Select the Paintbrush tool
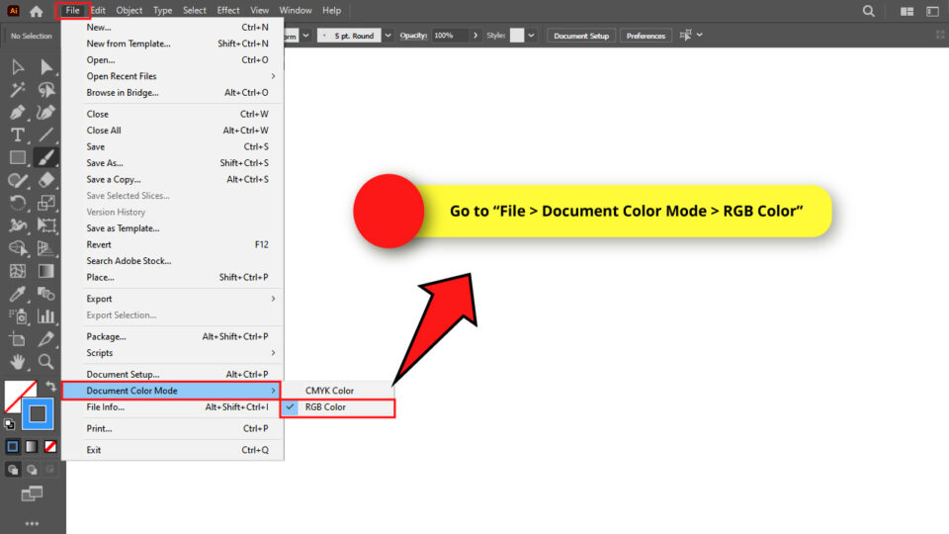 click(46, 157)
